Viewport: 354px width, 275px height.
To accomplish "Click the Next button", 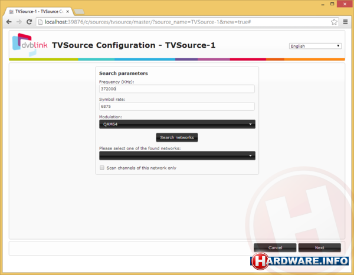I will point(320,248).
